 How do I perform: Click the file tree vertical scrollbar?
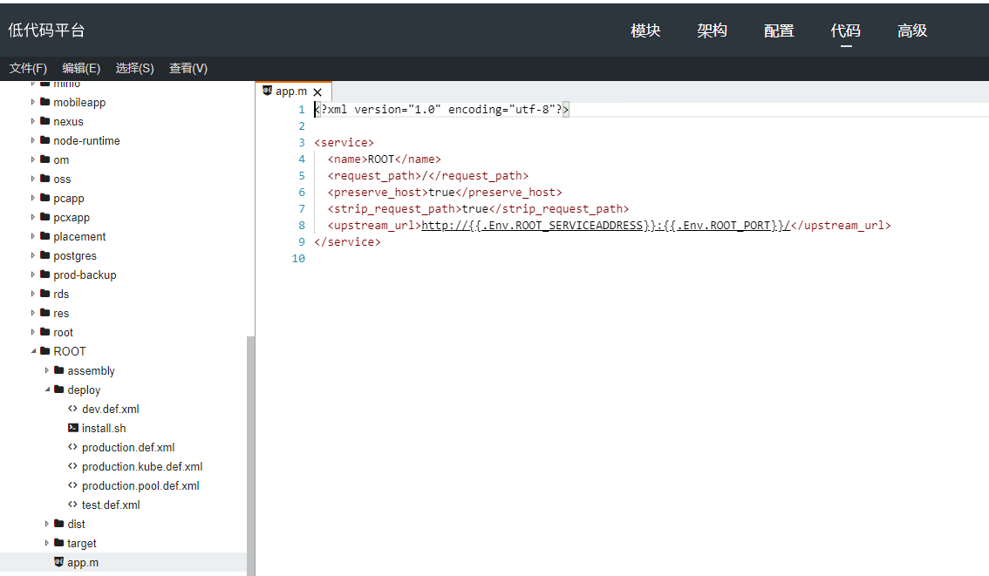pos(250,453)
